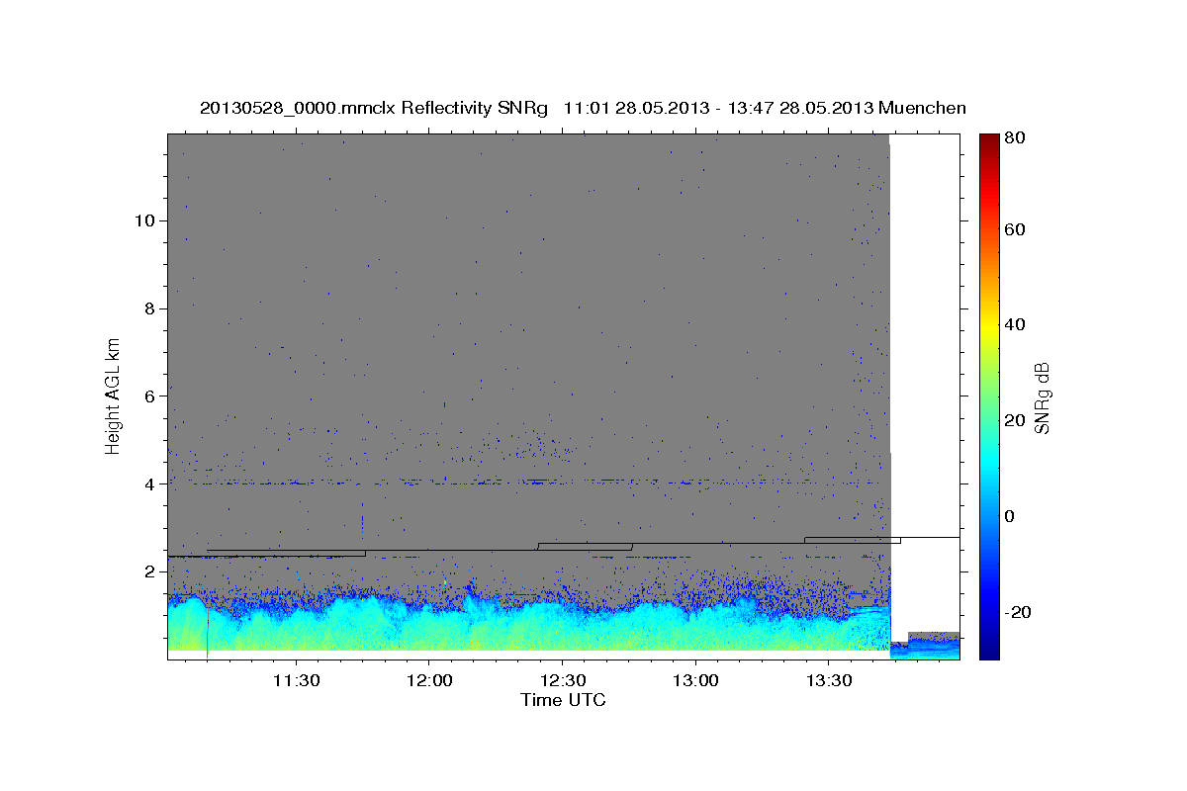
Task: Click the 12:30 time axis label
Action: 562,680
